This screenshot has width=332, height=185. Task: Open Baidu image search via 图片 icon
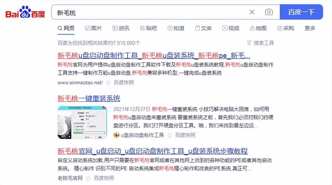click(x=88, y=28)
